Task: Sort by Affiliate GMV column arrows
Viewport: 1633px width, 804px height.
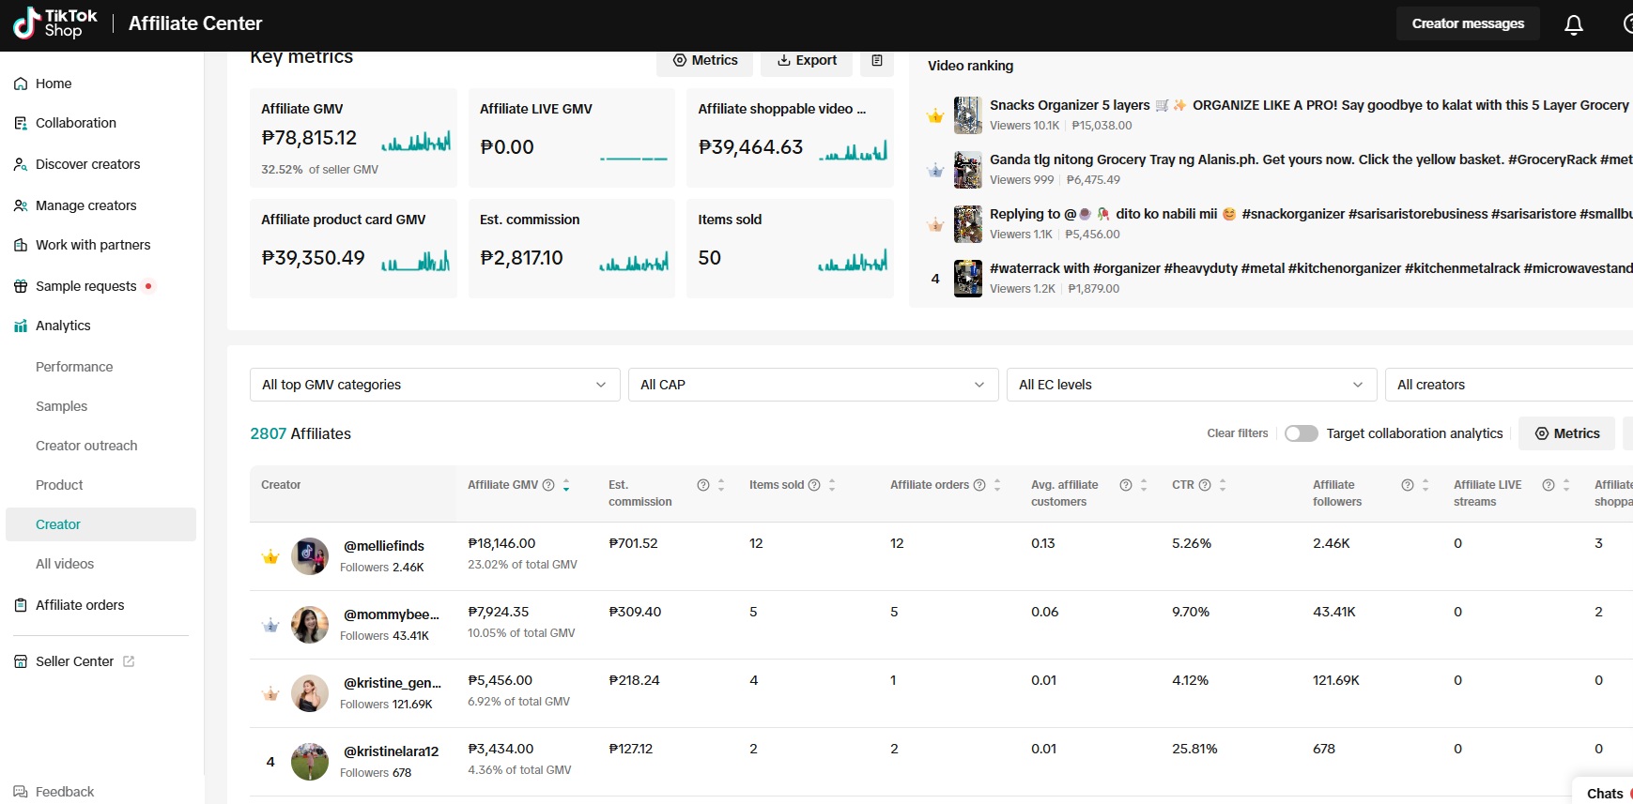Action: coord(566,485)
